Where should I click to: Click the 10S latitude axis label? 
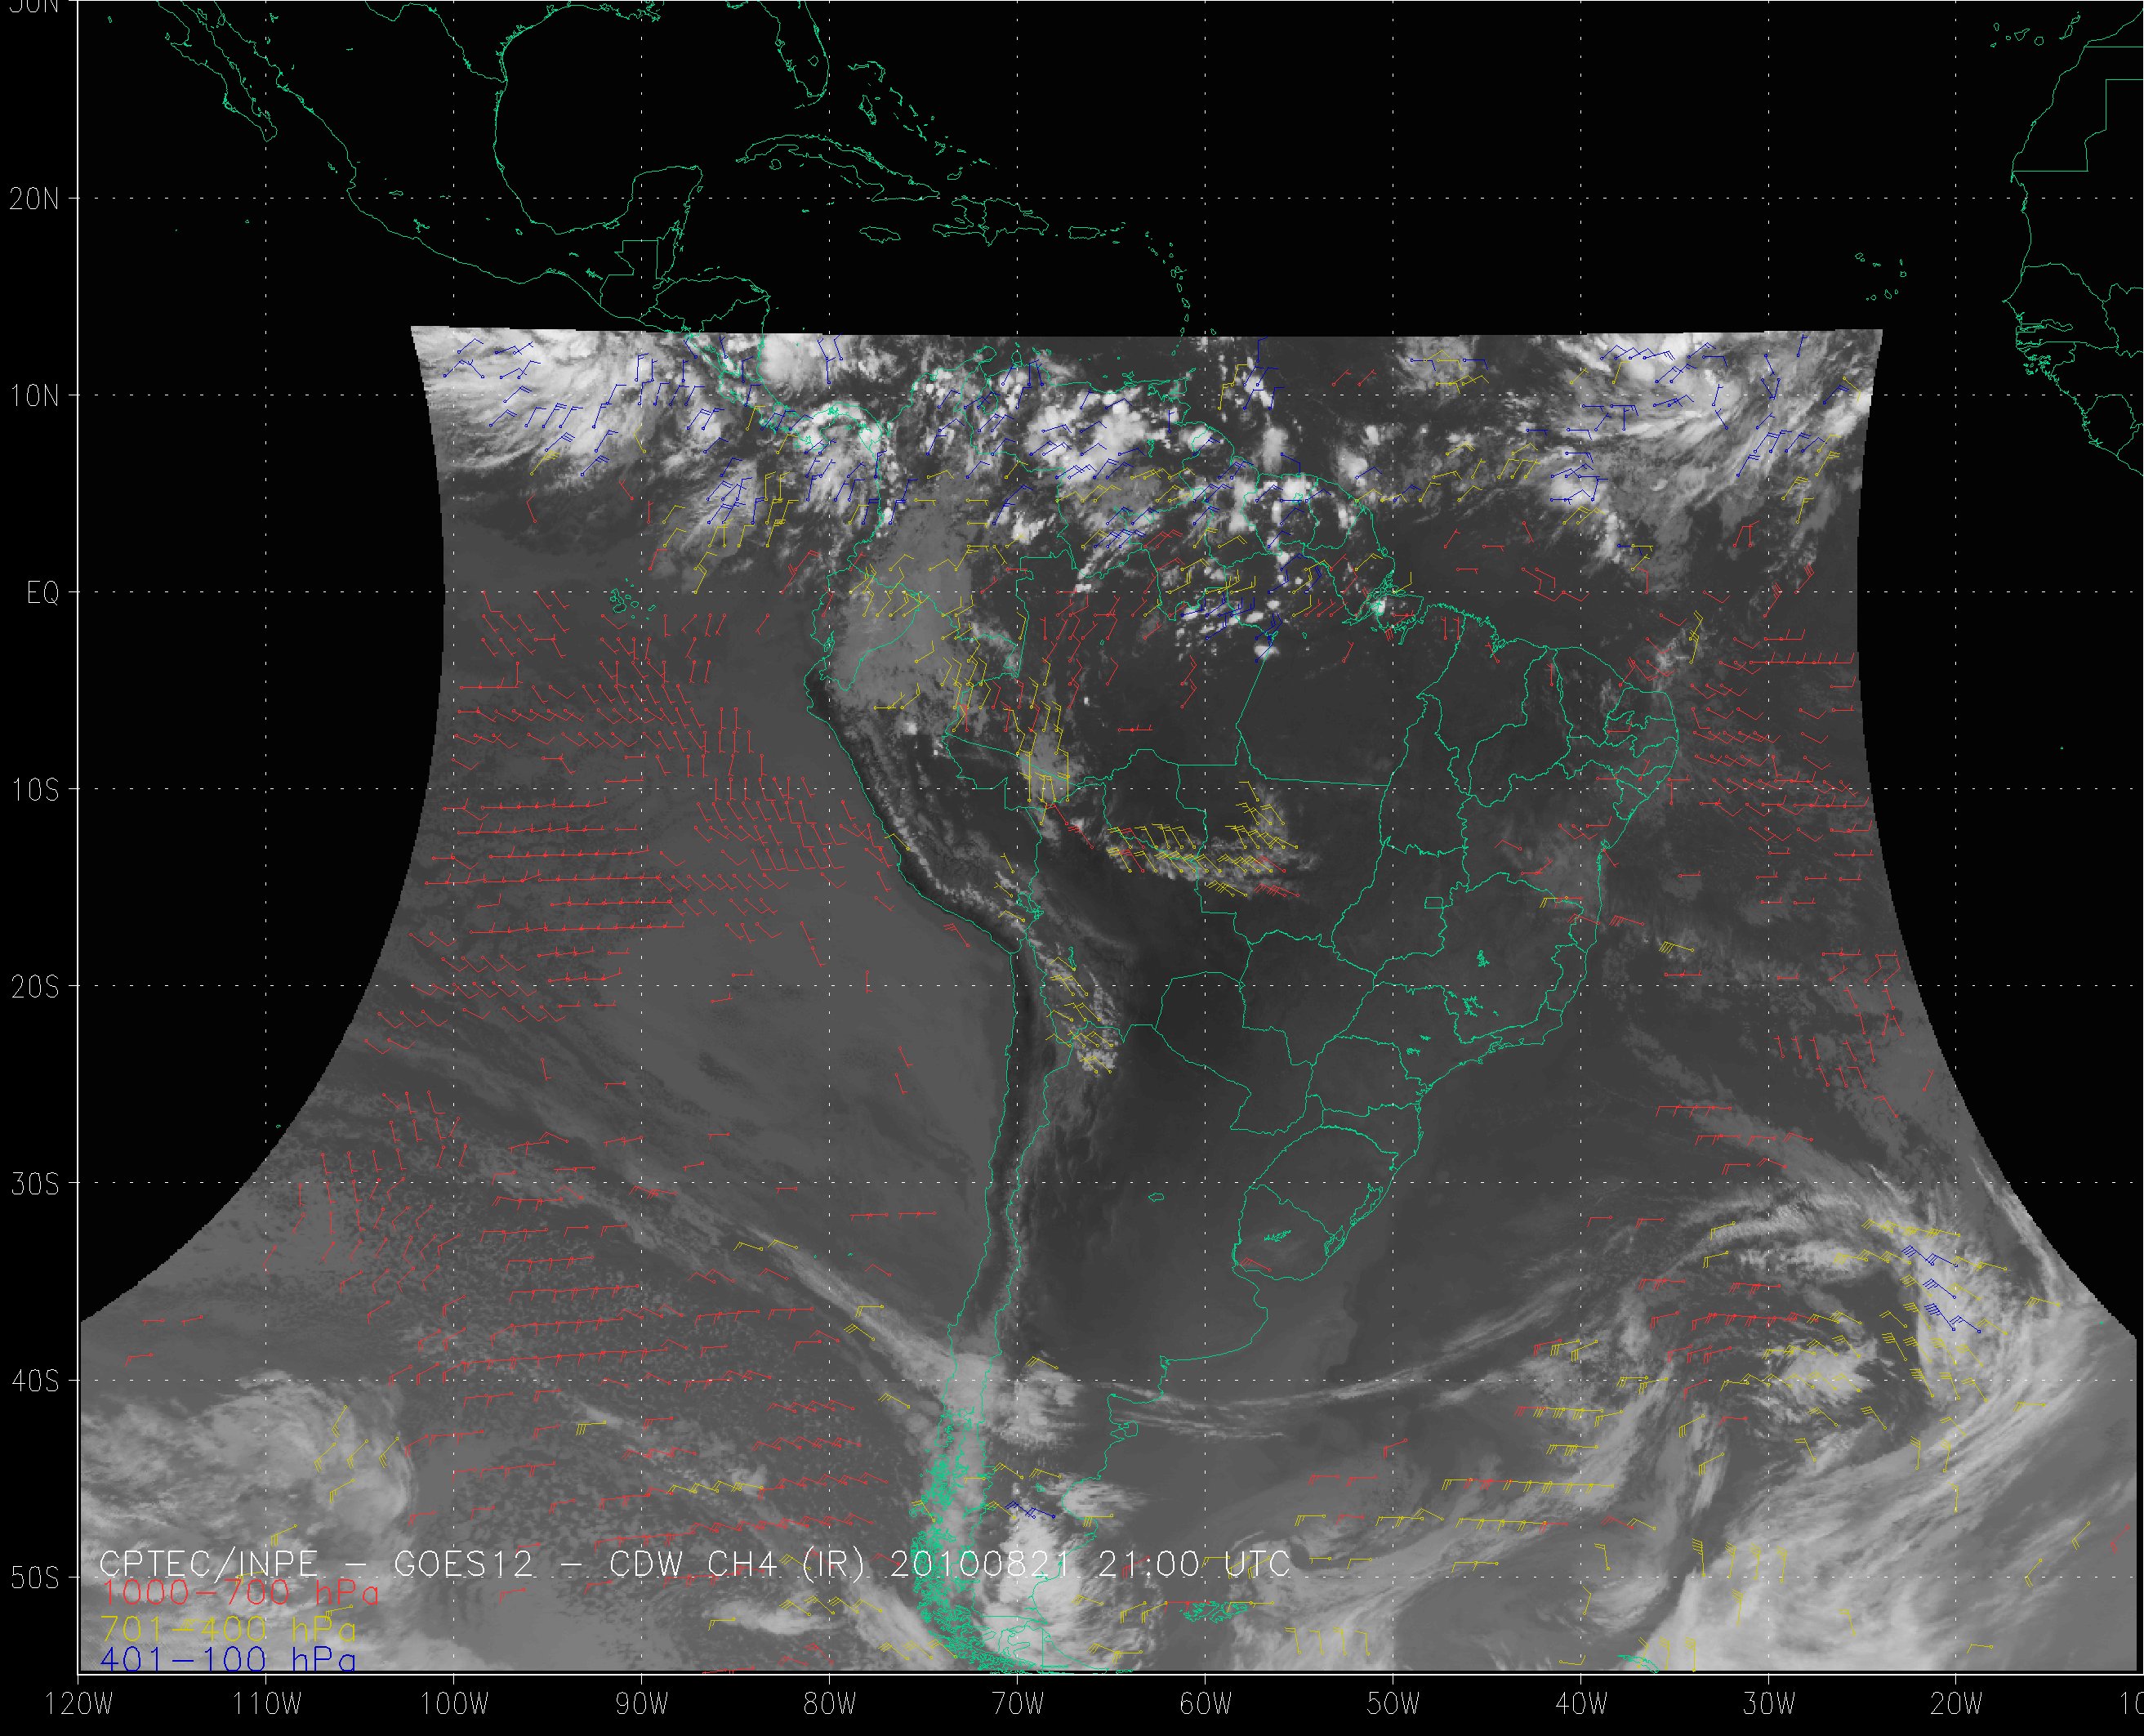[x=35, y=791]
